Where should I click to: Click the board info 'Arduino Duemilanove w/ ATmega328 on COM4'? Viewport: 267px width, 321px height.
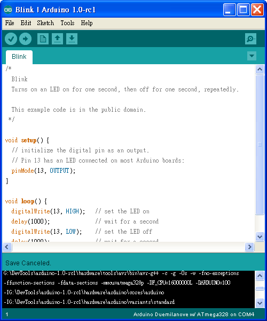[x=194, y=315]
